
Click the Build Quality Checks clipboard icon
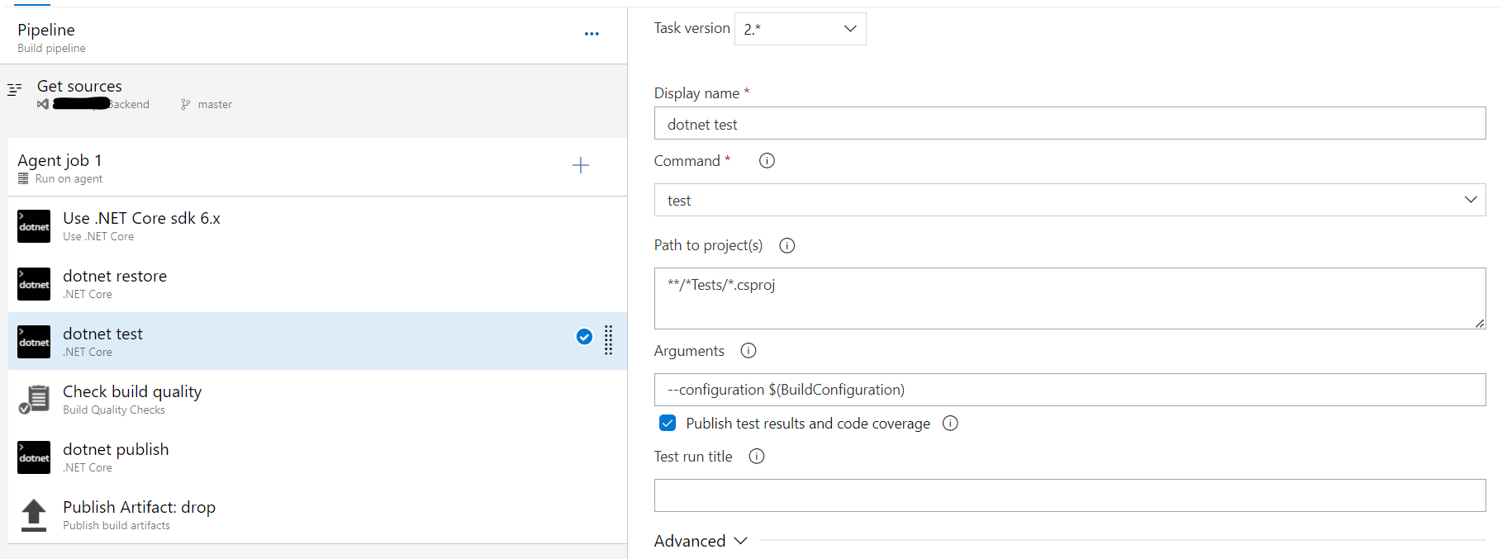pyautogui.click(x=34, y=400)
